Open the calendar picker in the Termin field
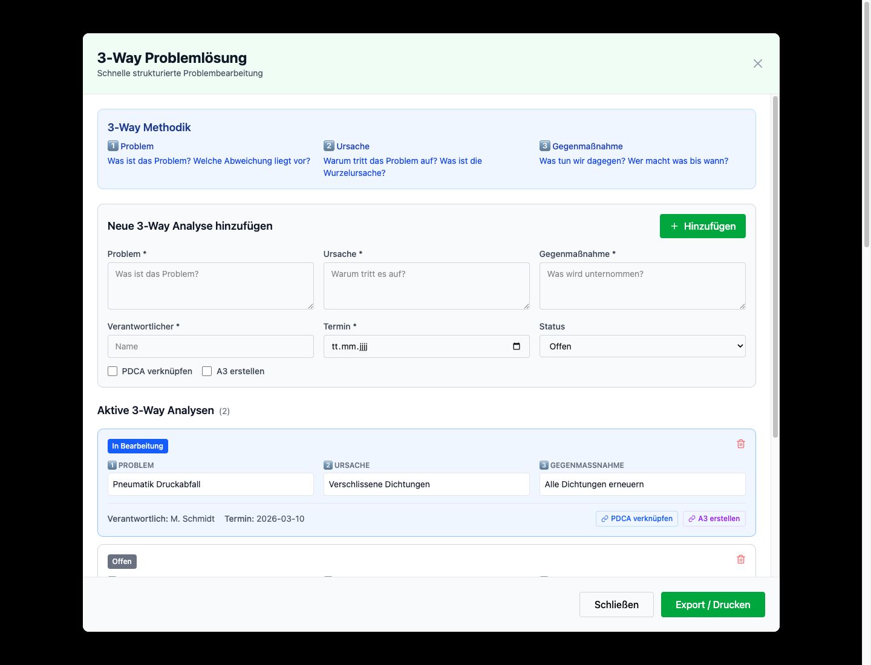This screenshot has height=665, width=871. (x=516, y=346)
